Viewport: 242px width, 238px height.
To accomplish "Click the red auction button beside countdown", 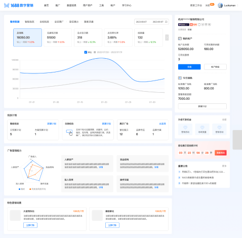I will pyautogui.click(x=221, y=153).
